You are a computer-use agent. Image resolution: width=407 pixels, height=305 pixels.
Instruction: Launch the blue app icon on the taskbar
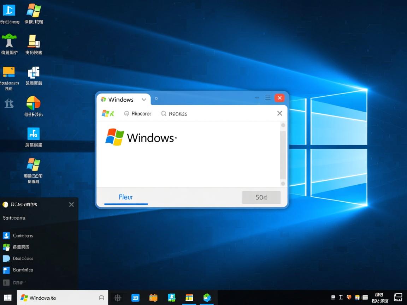tap(135, 298)
